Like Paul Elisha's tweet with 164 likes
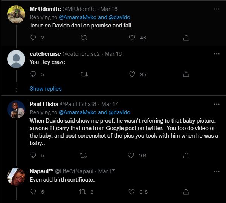This screenshot has width=226, height=203. point(132,155)
